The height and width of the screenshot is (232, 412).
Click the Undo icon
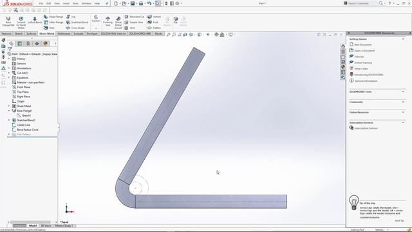pos(149,3)
